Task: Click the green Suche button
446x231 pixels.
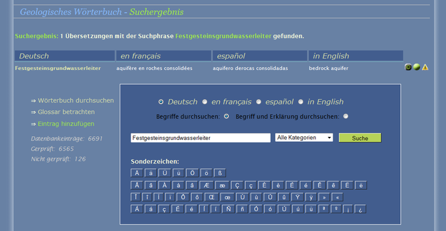Action: [360, 138]
